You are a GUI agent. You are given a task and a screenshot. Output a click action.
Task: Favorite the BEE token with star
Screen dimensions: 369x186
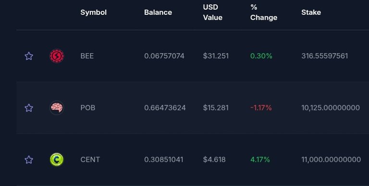coord(29,56)
